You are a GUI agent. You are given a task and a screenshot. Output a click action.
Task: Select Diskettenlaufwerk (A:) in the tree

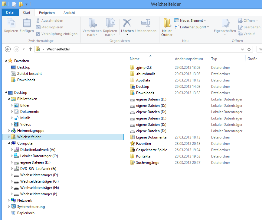[38, 149]
